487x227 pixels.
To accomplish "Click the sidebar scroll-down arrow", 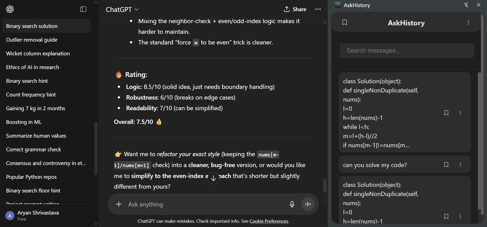I will 96,224.
